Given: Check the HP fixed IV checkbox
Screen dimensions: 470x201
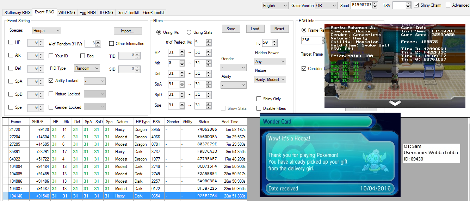Looking at the screenshot, I should (x=11, y=42).
